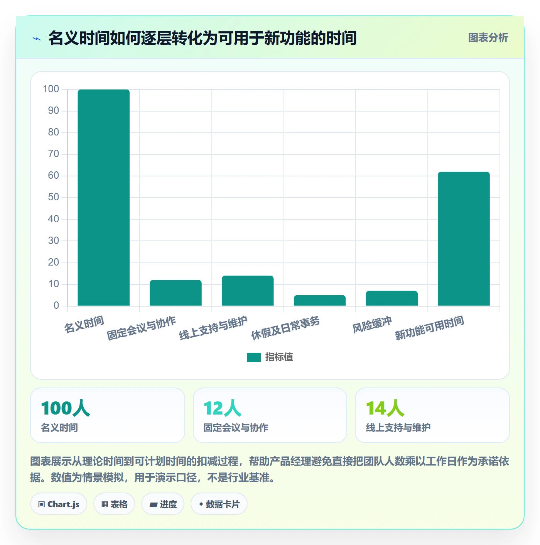Click the bar icon in the 进度 chip

pos(153,505)
